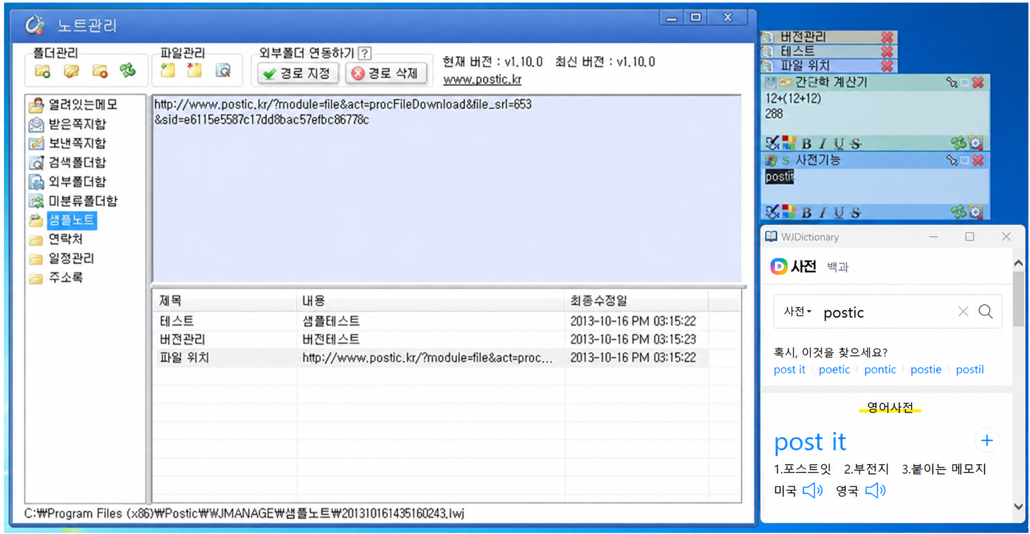Click the import note icon under 파일관리
1030x534 pixels.
coord(168,71)
